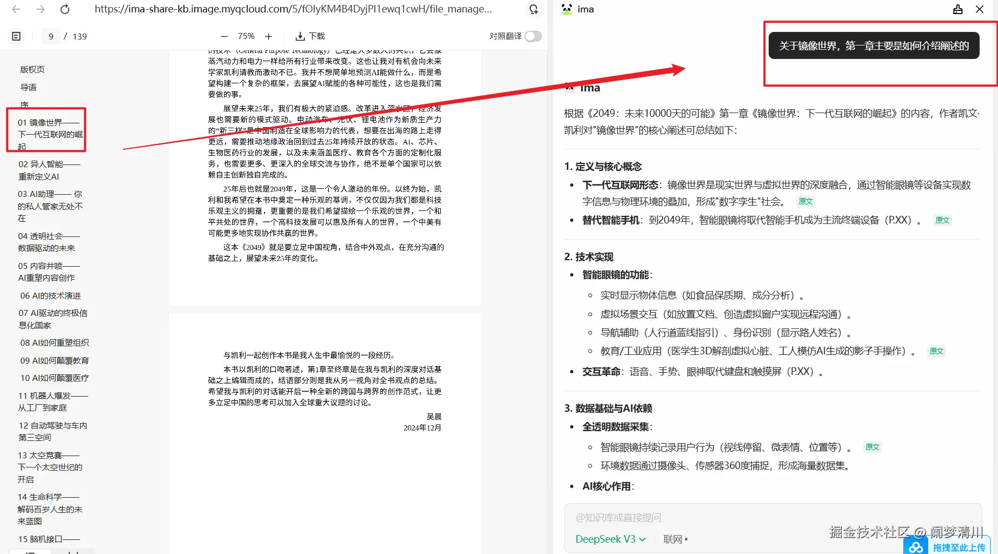
Task: Jump to chapter 09 AI如何颠覆教育
Action: point(55,361)
